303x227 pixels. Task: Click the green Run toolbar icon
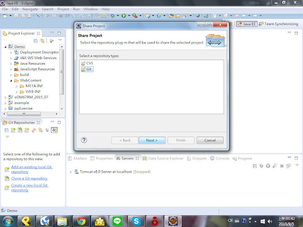124,16
